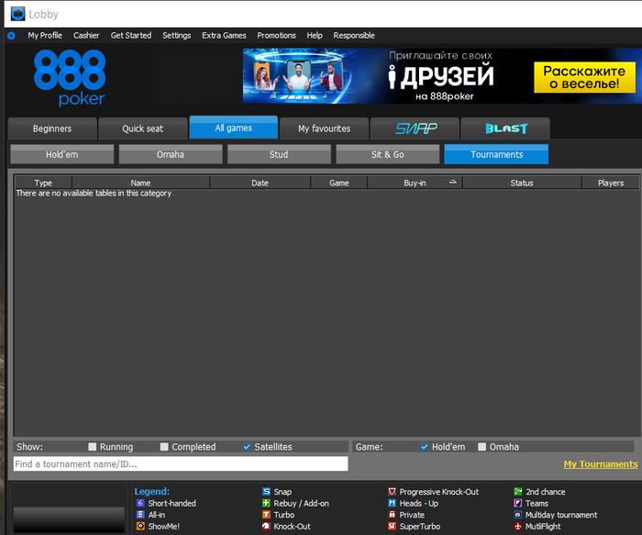
Task: Focus the Find a tournament name/ID field
Action: pos(181,463)
